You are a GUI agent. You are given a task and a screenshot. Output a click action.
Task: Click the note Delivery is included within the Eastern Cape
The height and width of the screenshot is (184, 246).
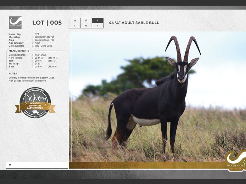point(32,78)
